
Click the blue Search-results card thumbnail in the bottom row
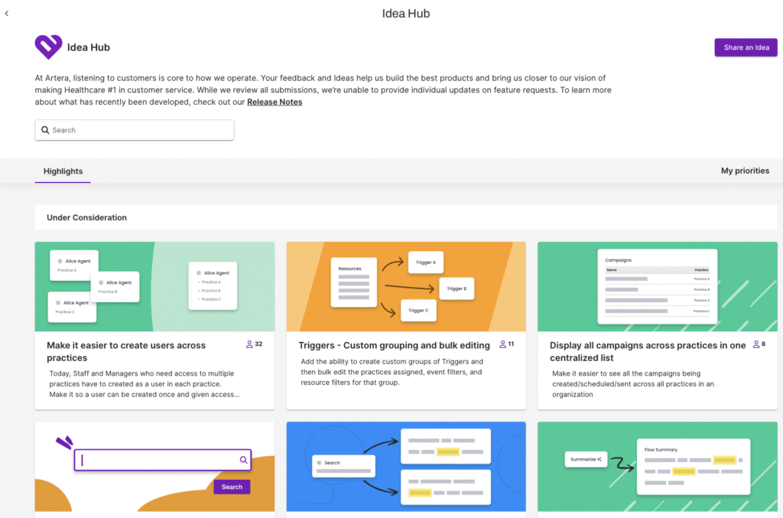tap(405, 467)
